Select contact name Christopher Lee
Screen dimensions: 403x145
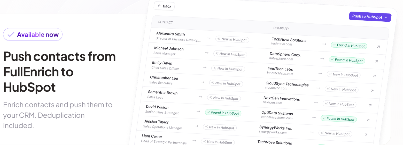tap(164, 78)
